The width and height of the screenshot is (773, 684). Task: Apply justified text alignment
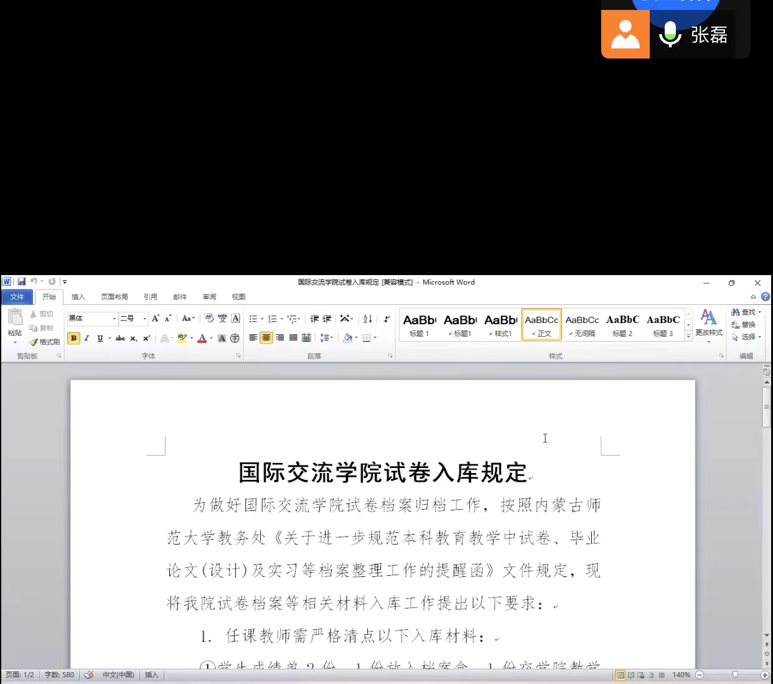click(293, 338)
